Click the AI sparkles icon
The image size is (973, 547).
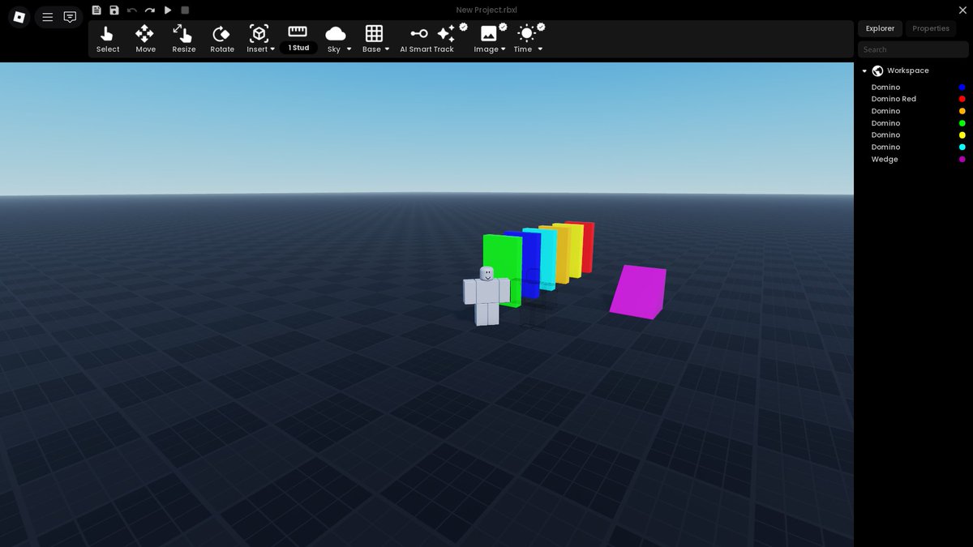pyautogui.click(x=448, y=32)
